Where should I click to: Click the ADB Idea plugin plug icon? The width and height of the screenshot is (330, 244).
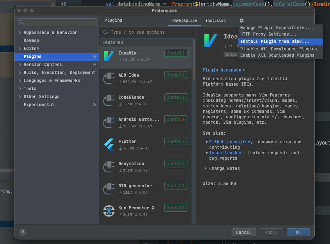109,78
